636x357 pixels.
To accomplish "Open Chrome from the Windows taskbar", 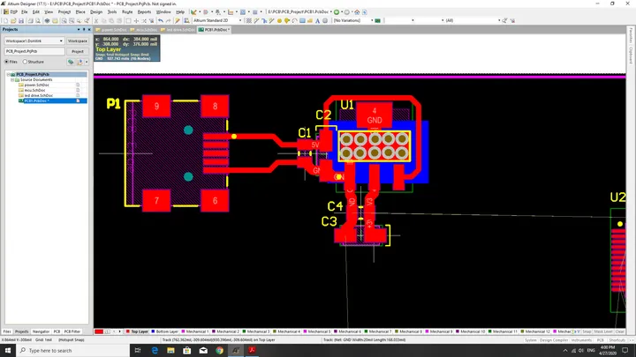I will coord(219,351).
